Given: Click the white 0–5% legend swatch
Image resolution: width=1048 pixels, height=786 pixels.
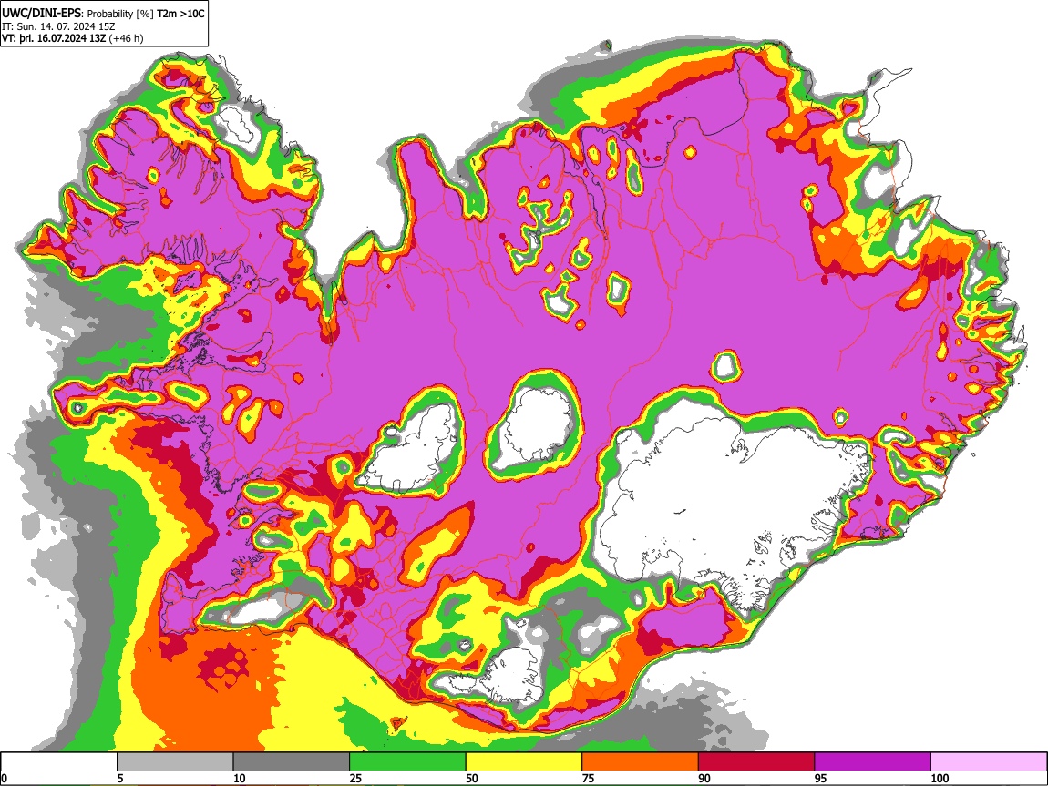Looking at the screenshot, I should tap(59, 762).
